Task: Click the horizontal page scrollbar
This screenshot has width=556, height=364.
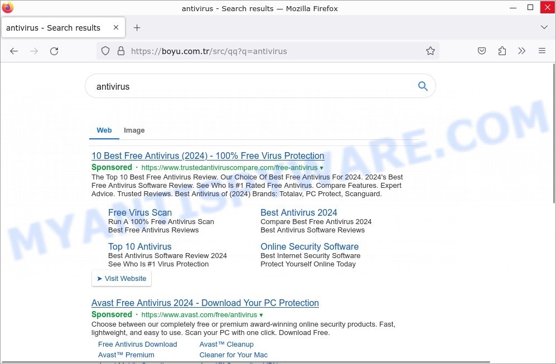Action: pyautogui.click(x=245, y=362)
